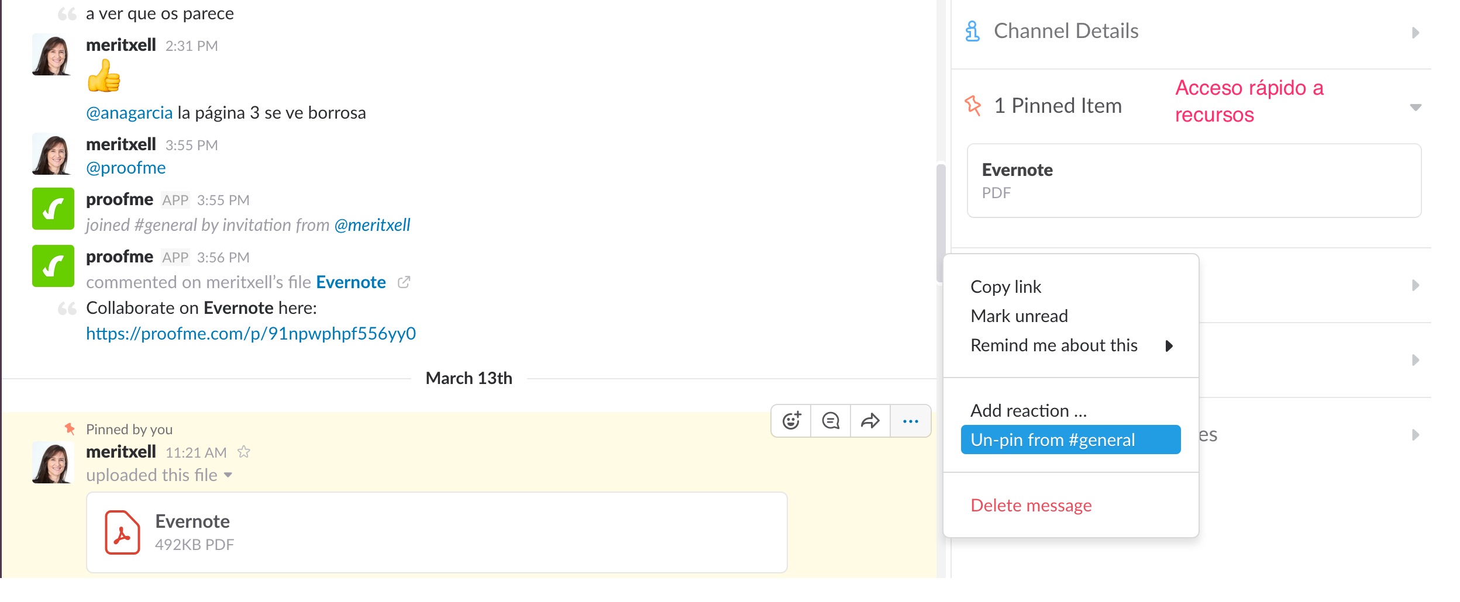Viewport: 1460px width, 602px height.
Task: Click the proofme app avatar at 3:56 PM
Action: 53,266
